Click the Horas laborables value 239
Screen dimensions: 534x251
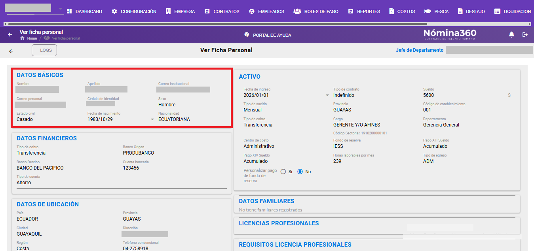click(337, 161)
